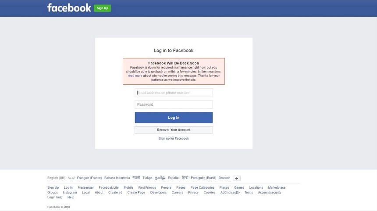Click Recover Your Account button
The width and height of the screenshot is (377, 211).
[174, 130]
